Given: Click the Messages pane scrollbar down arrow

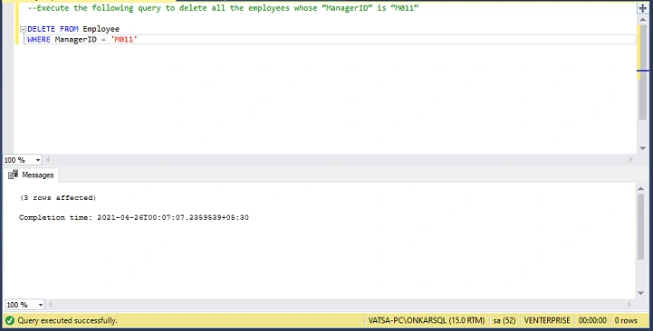Looking at the screenshot, I should (x=641, y=293).
